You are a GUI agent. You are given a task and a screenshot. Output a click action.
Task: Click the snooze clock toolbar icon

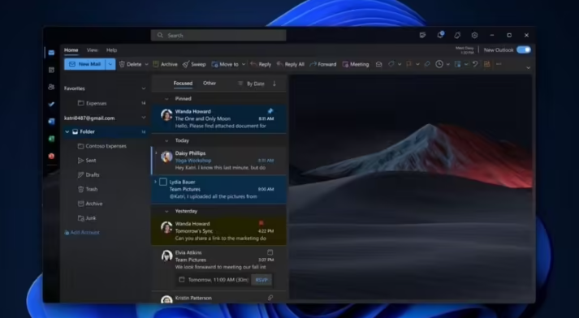point(439,64)
